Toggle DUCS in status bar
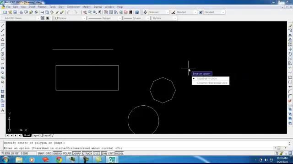The height and width of the screenshot is (164, 293). 97,154
